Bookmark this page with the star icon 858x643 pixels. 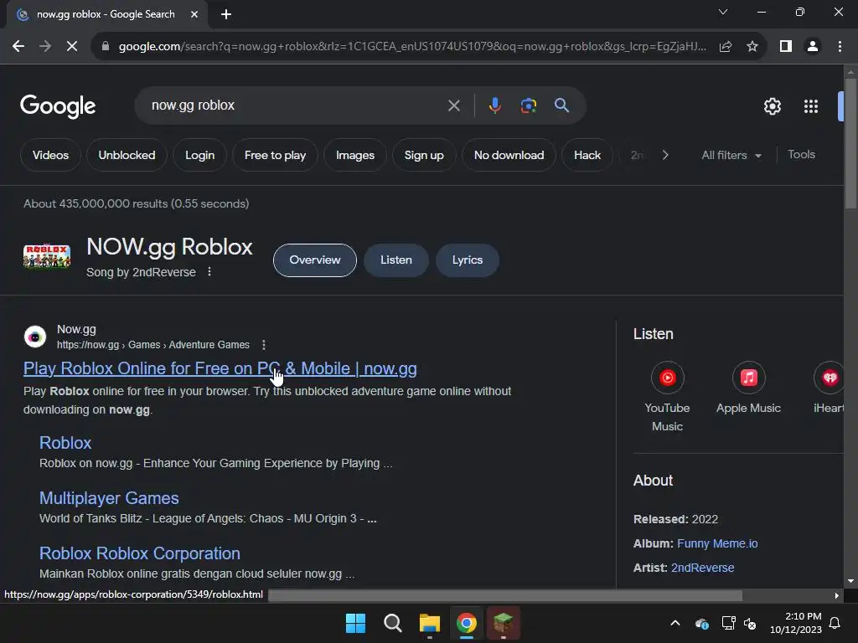[752, 47]
